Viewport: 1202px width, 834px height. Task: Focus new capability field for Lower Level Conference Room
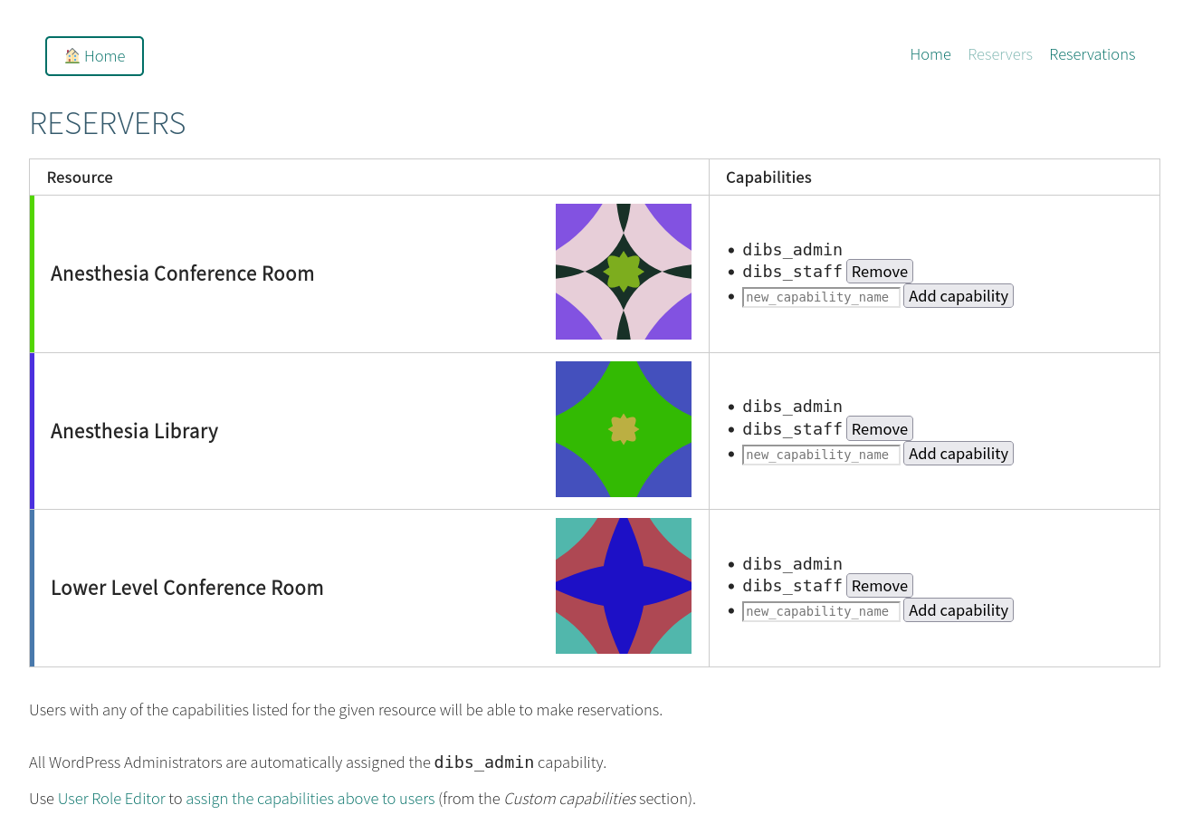tap(821, 611)
